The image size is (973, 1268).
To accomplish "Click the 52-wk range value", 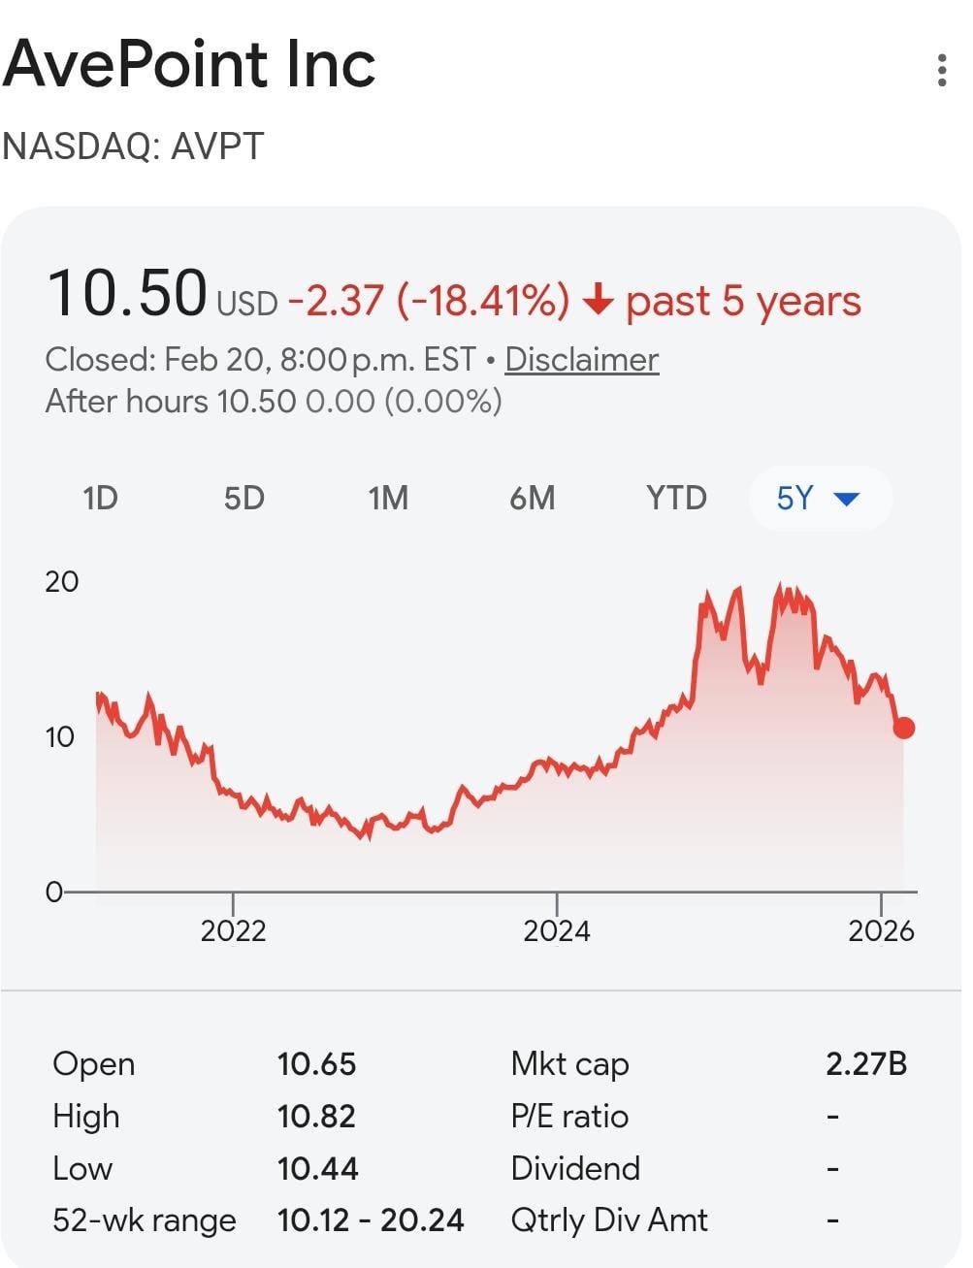I will point(371,1219).
